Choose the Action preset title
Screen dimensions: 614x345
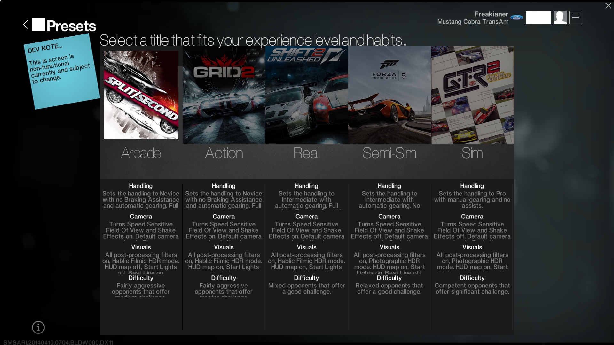pos(224,153)
